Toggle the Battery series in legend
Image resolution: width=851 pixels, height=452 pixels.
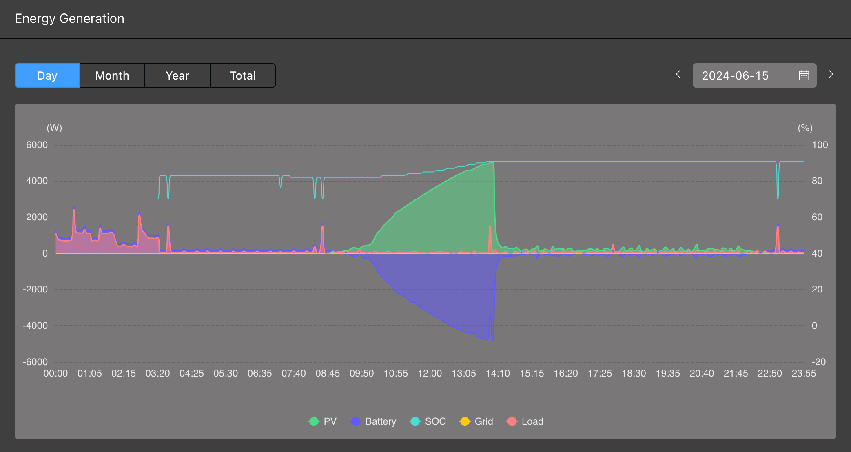pyautogui.click(x=373, y=421)
